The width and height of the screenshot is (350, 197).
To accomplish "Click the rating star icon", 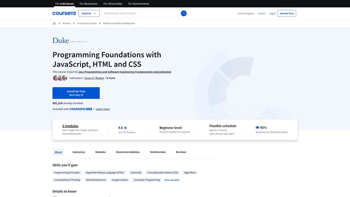I will click(x=125, y=128).
